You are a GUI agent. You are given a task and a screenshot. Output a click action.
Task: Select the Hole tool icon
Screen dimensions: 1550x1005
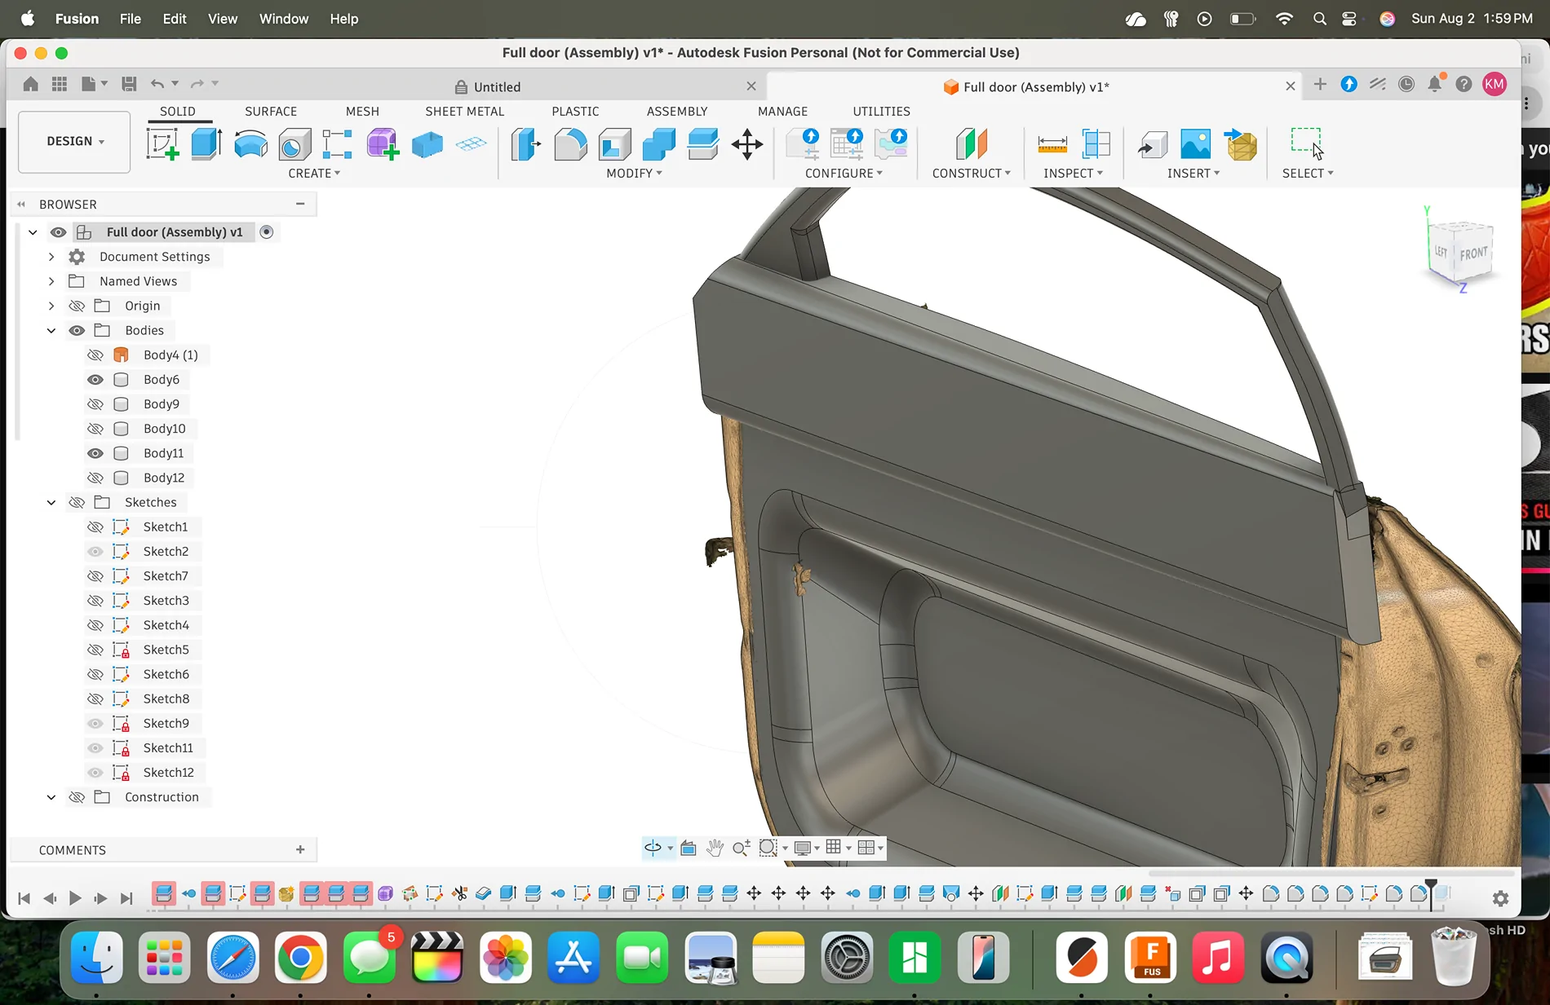point(294,144)
